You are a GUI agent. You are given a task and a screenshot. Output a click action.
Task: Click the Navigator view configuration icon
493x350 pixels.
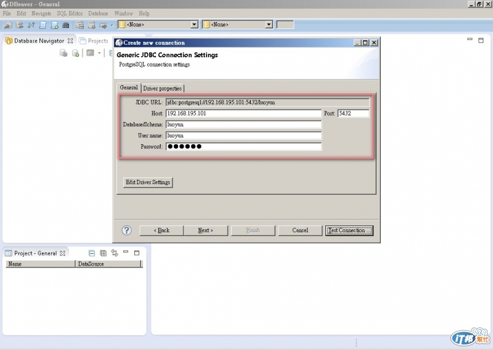point(90,53)
